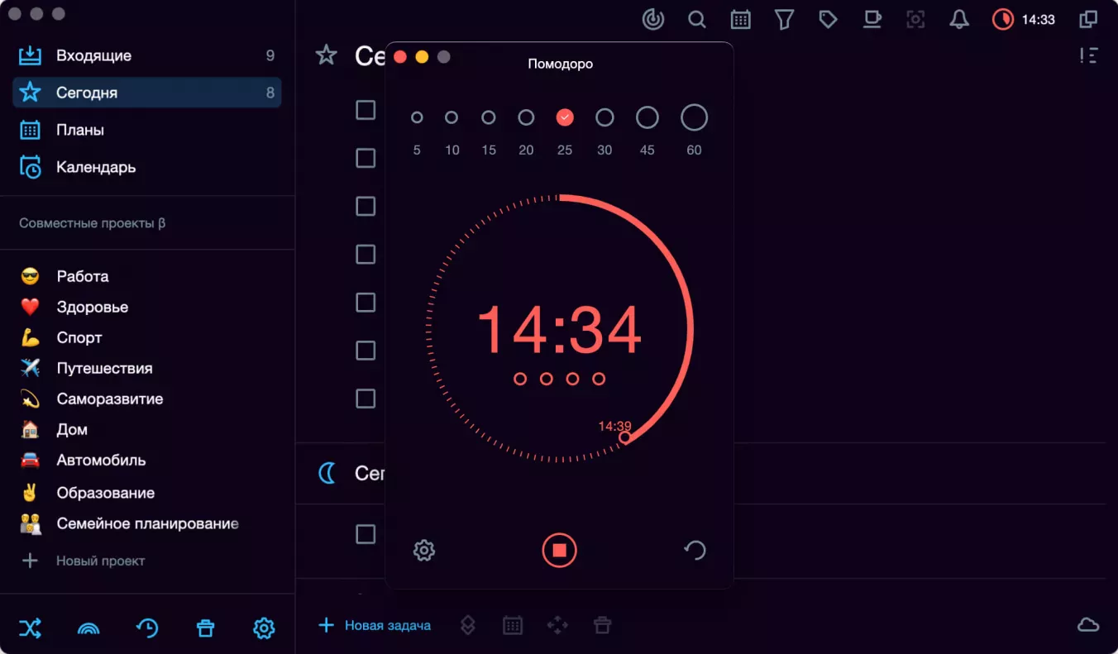This screenshot has width=1118, height=654.
Task: Select the checked 25 minute duration
Action: 565,117
